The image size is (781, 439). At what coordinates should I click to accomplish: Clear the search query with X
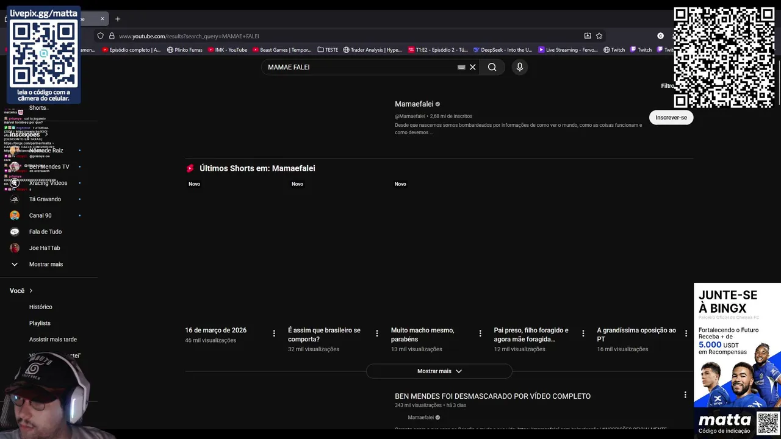[x=472, y=67]
